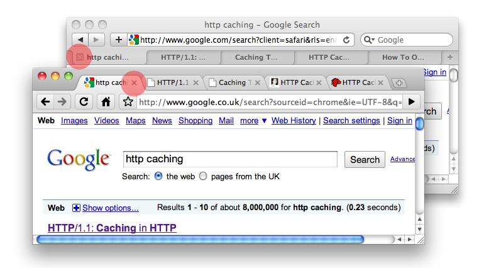Click the Chrome forward arrow button
Image resolution: width=496 pixels, height=268 pixels.
[x=62, y=102]
